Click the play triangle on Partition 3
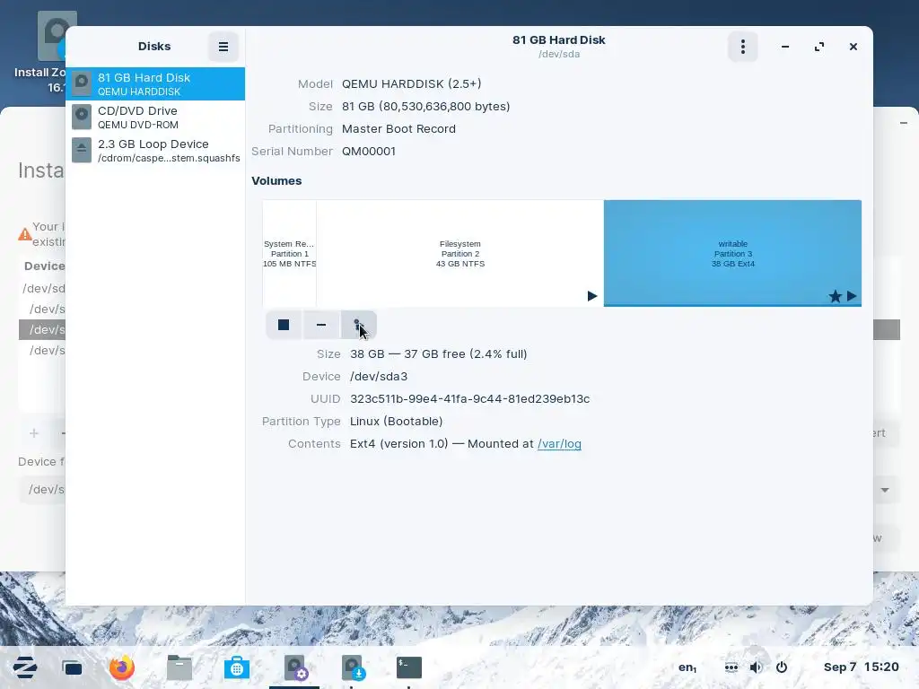This screenshot has width=919, height=689. pyautogui.click(x=852, y=296)
